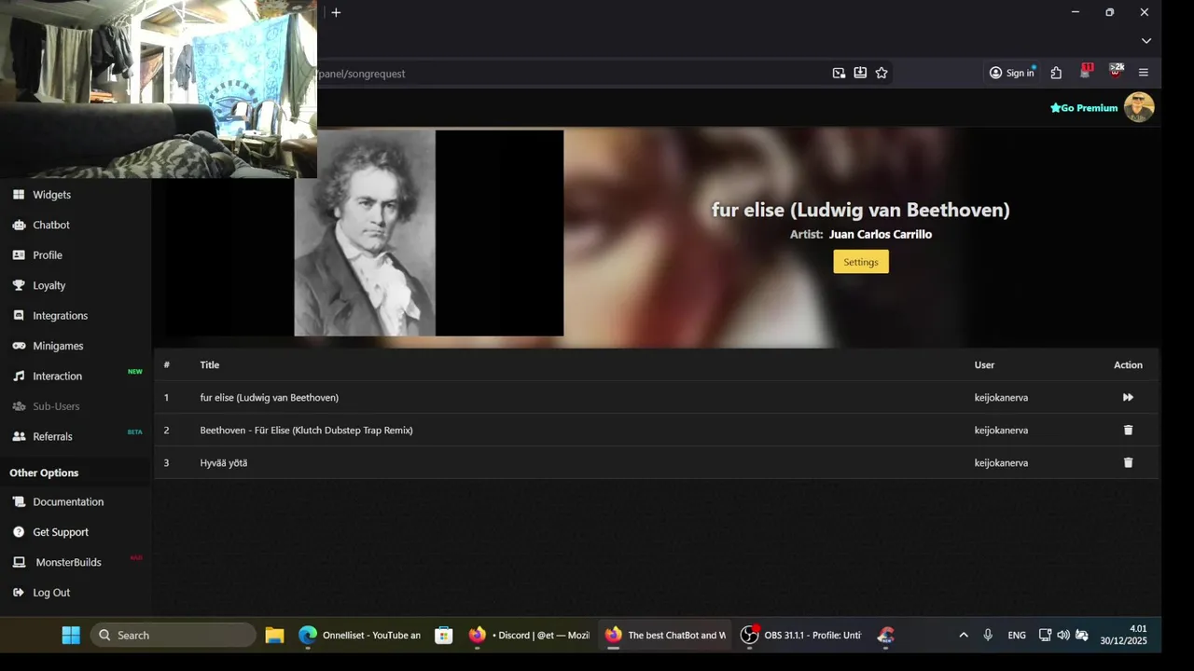Click the picture-in-picture icon in address bar
This screenshot has width=1194, height=671.
pos(839,73)
